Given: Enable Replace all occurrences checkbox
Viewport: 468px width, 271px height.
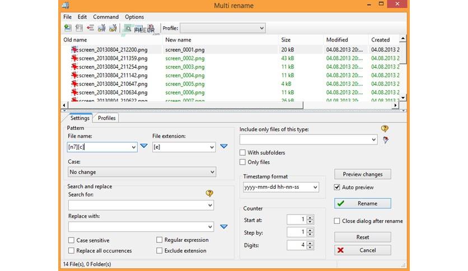Looking at the screenshot, I should 71,251.
